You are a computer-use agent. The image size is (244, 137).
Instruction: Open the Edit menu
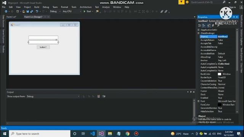coord(11,7)
